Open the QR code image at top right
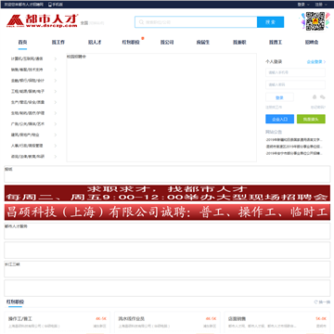Screen dimensions: 334x334 tap(315, 21)
